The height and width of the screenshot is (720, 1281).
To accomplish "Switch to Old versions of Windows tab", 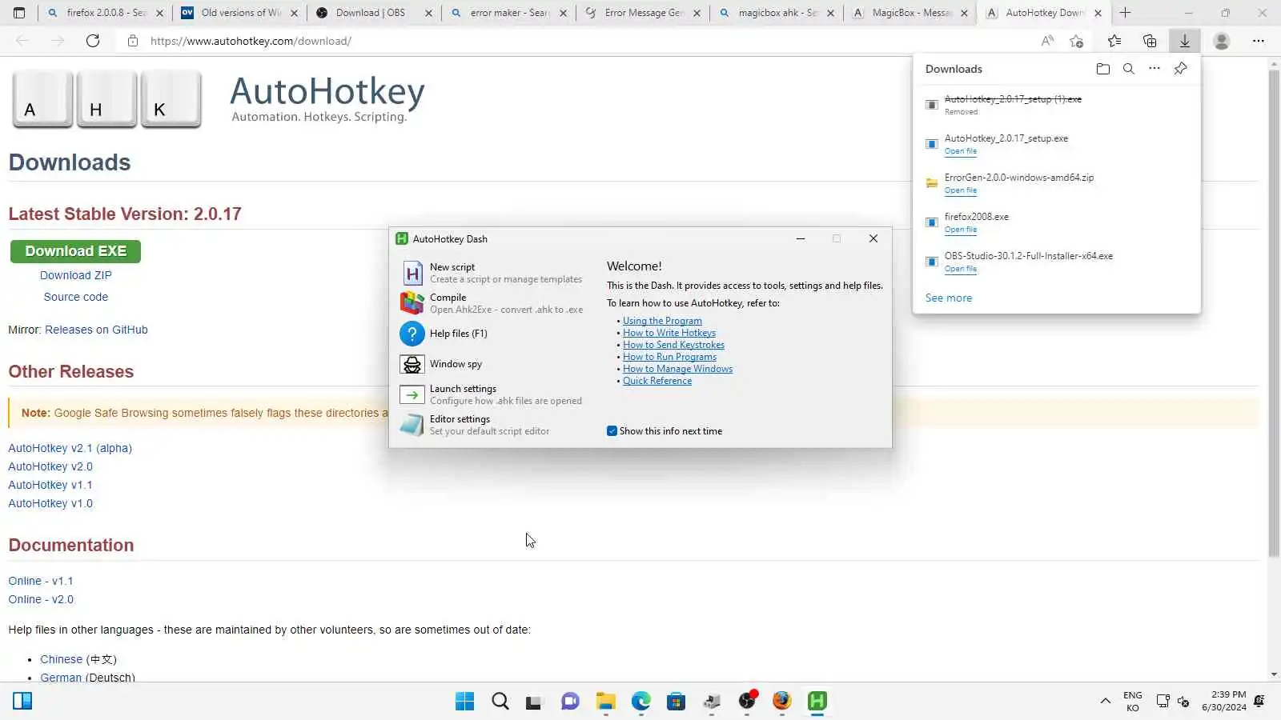I will point(239,13).
